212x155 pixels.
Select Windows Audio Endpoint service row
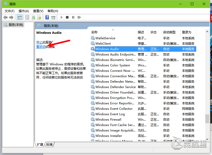143,54
